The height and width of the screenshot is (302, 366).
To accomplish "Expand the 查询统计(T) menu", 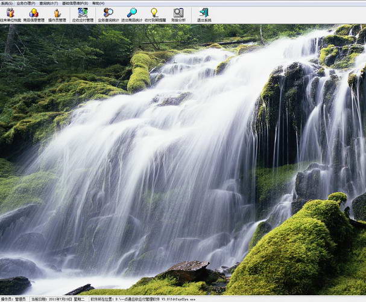I will coord(48,3).
